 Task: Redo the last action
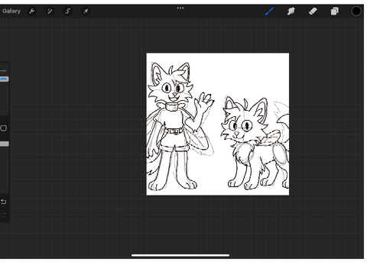click(x=4, y=215)
